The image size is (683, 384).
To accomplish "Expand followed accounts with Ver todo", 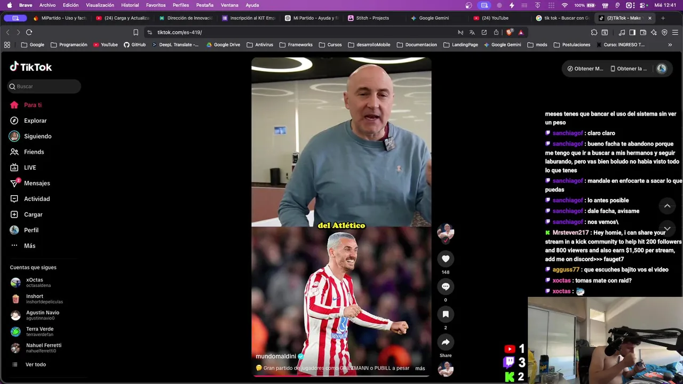I will (35, 364).
